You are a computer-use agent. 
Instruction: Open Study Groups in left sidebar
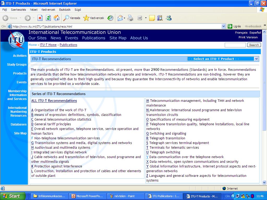pos(17,65)
